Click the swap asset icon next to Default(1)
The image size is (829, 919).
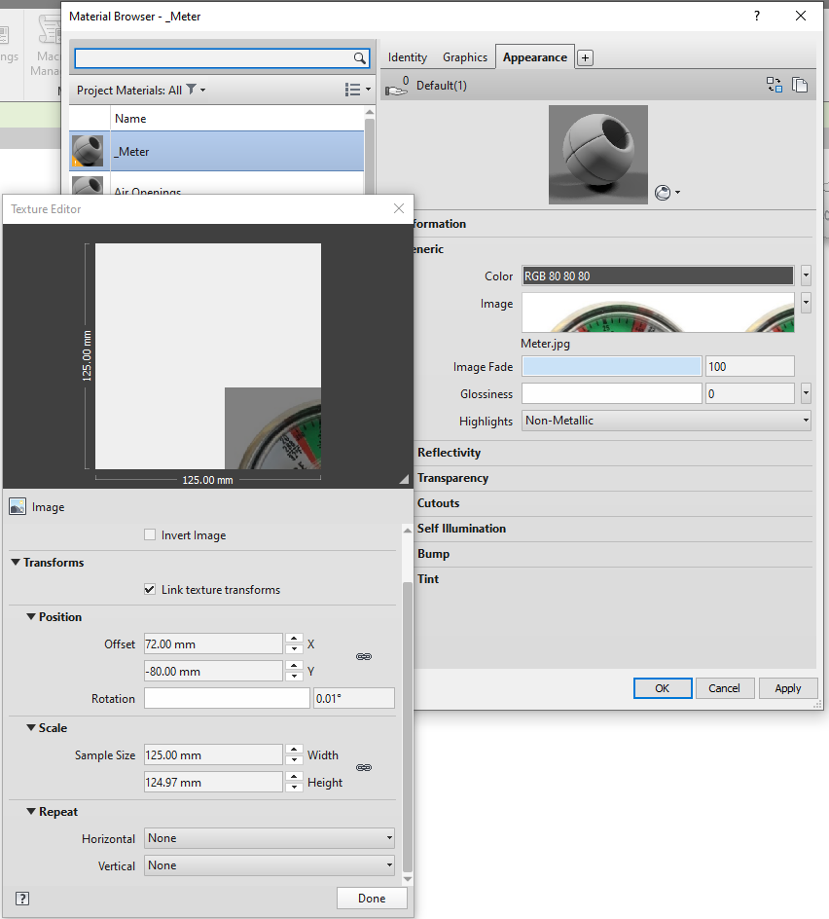(775, 85)
